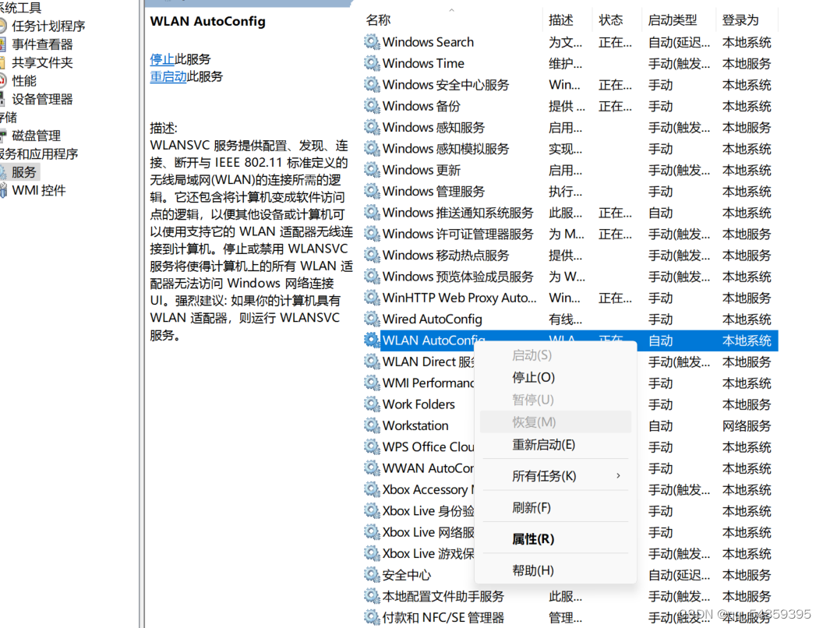This screenshot has height=628, width=823.
Task: Select 共享文件夹 in the left tree
Action: pos(43,63)
